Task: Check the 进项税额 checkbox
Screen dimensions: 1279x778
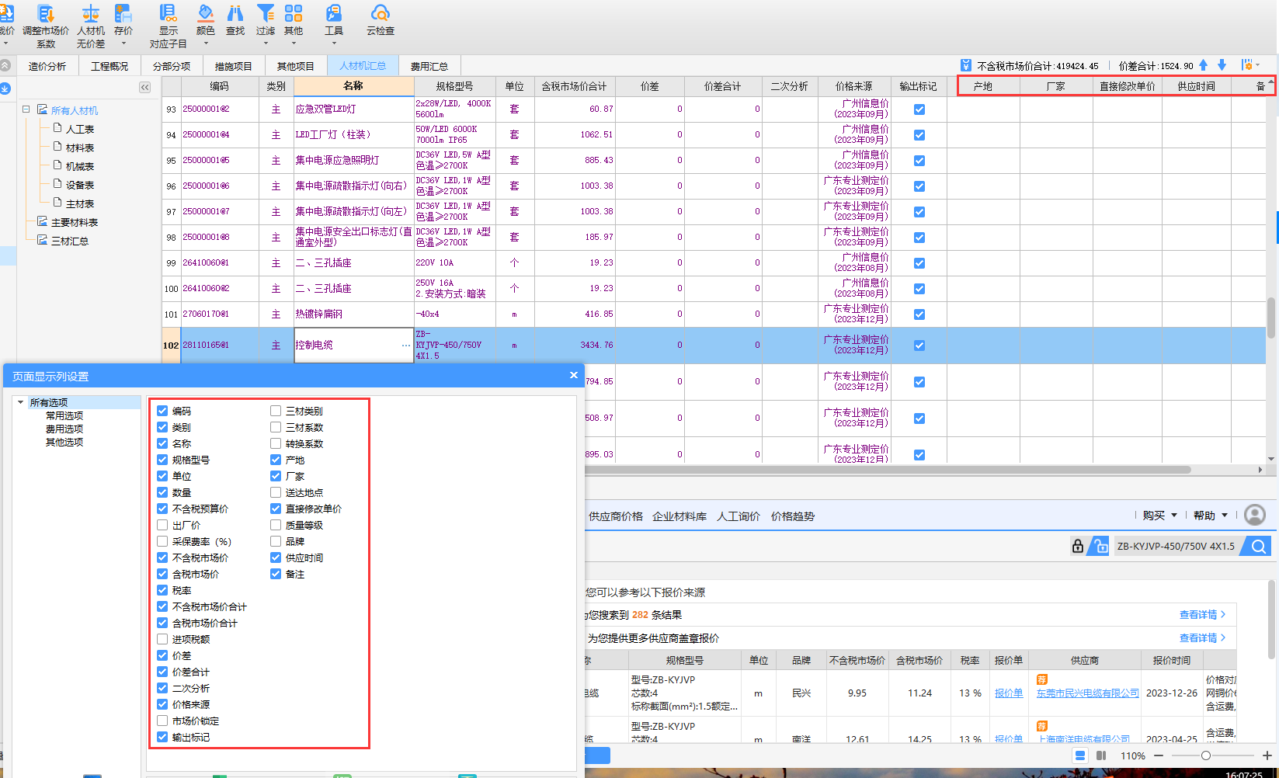Action: 162,639
